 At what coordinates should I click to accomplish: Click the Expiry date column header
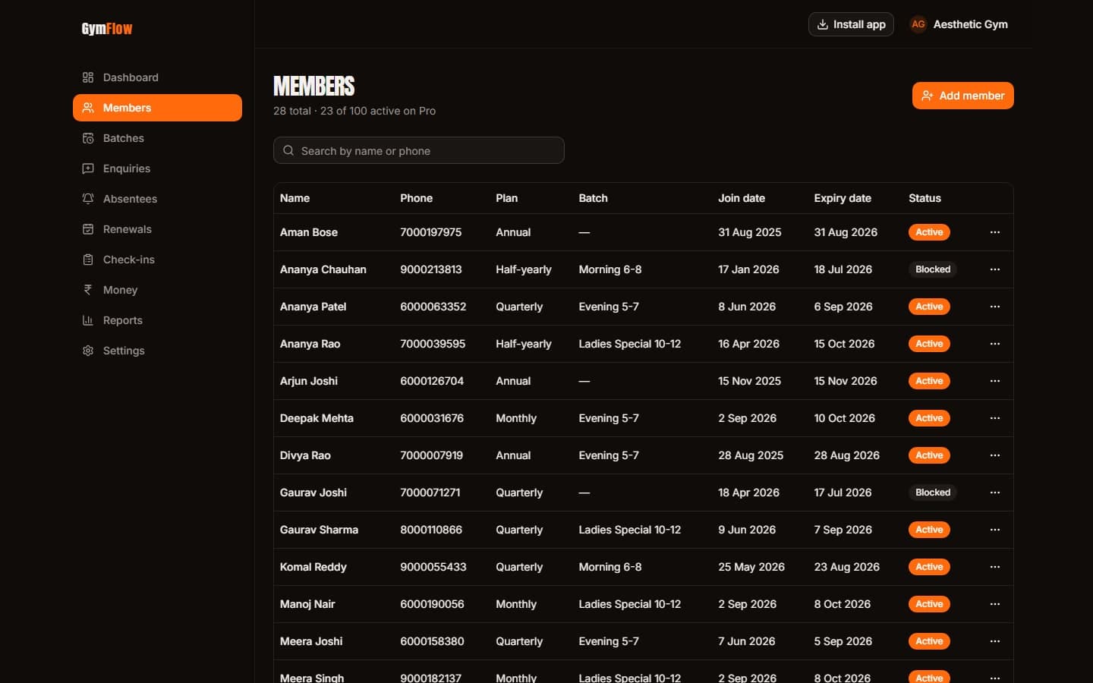coord(843,198)
